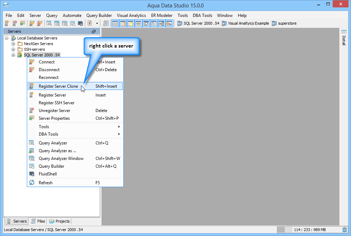This screenshot has width=351, height=236.
Task: Open the Edit menu
Action: (x=21, y=15)
